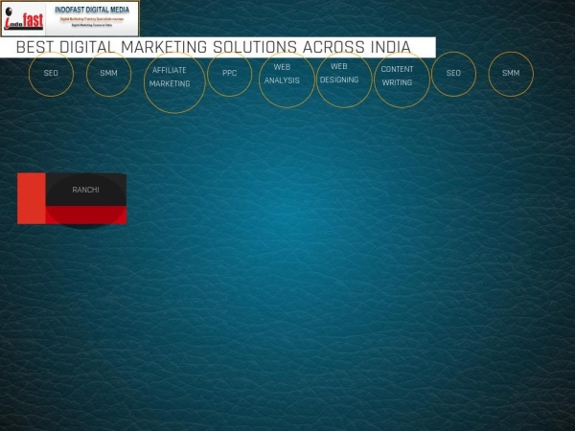575x431 pixels.
Task: Click 'Digital Marketing Course in India' banner text
Action: [92, 25]
